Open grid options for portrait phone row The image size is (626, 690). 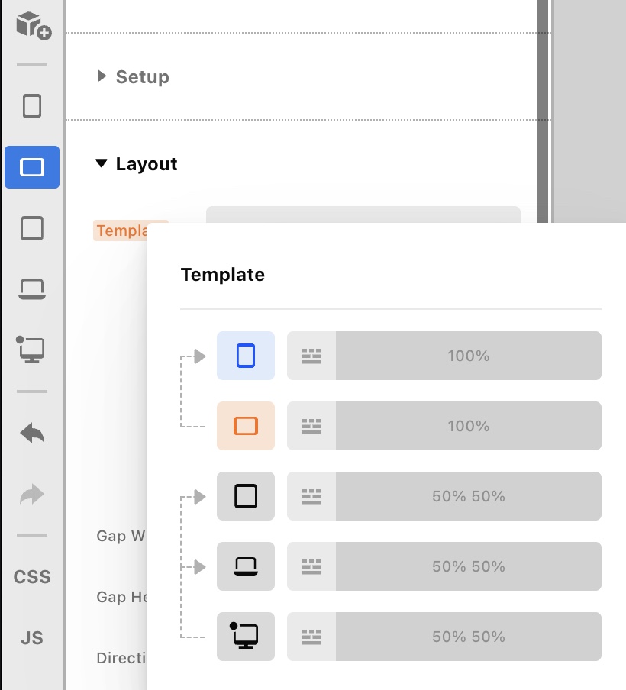[x=311, y=356]
